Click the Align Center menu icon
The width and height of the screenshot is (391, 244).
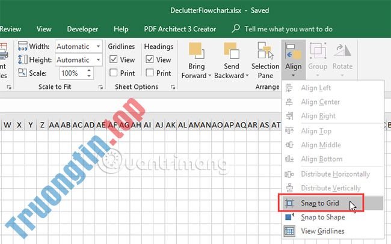click(289, 102)
